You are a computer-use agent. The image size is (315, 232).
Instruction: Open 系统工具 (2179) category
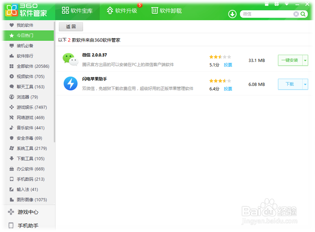[x=28, y=148]
